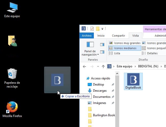Open Descargas in navigation pane
This screenshot has width=166, height=127.
(x=100, y=91)
